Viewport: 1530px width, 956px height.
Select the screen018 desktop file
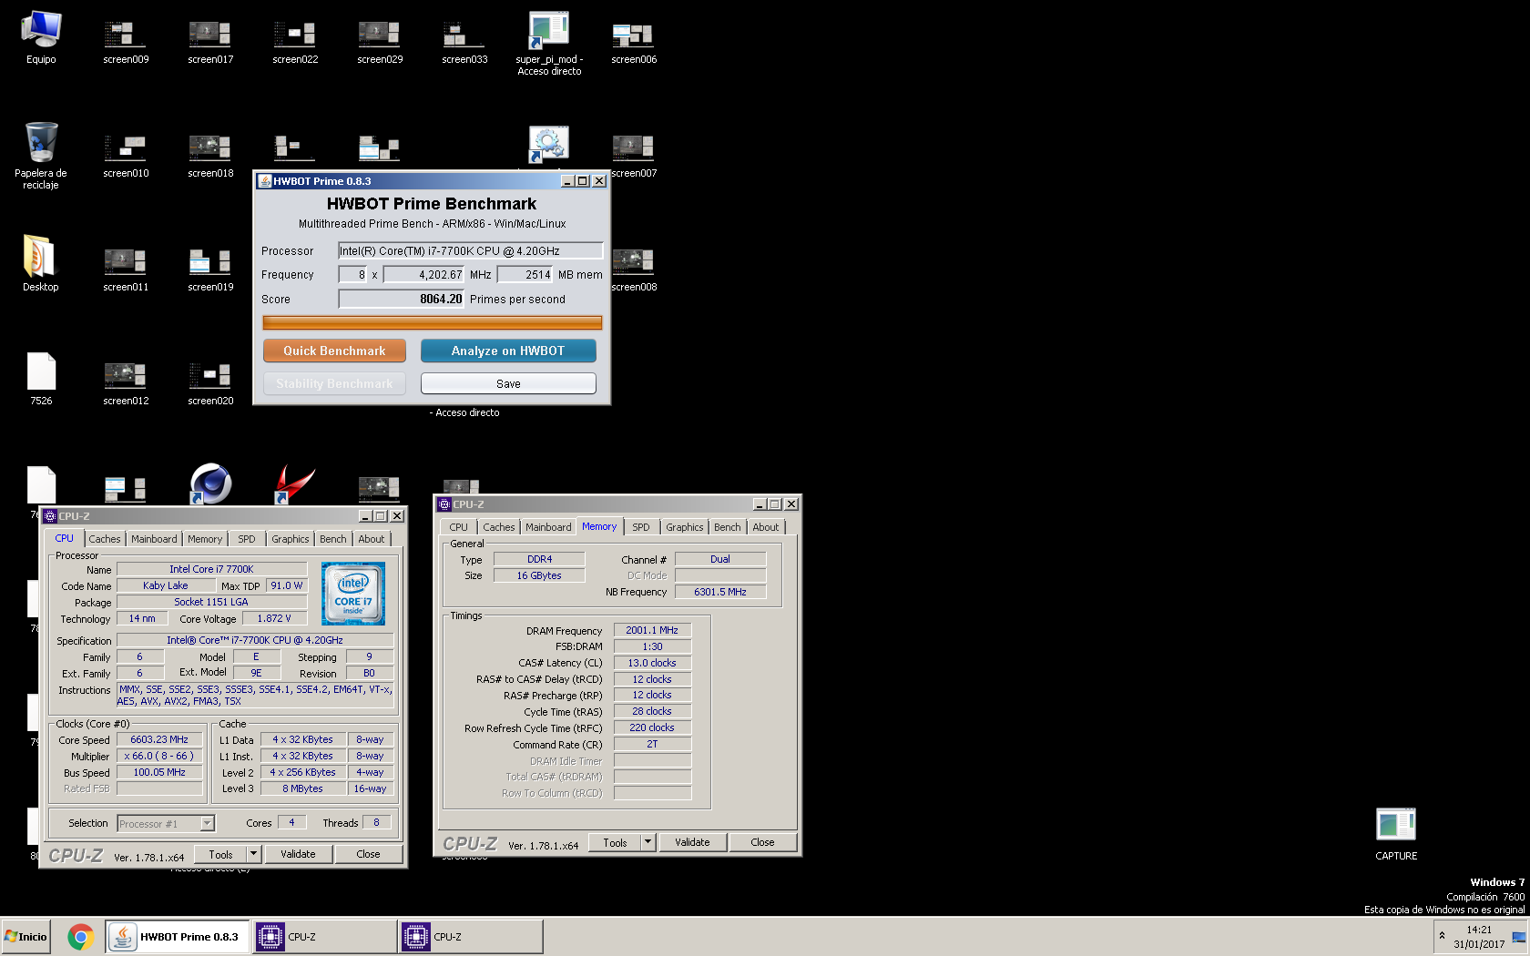coord(210,155)
